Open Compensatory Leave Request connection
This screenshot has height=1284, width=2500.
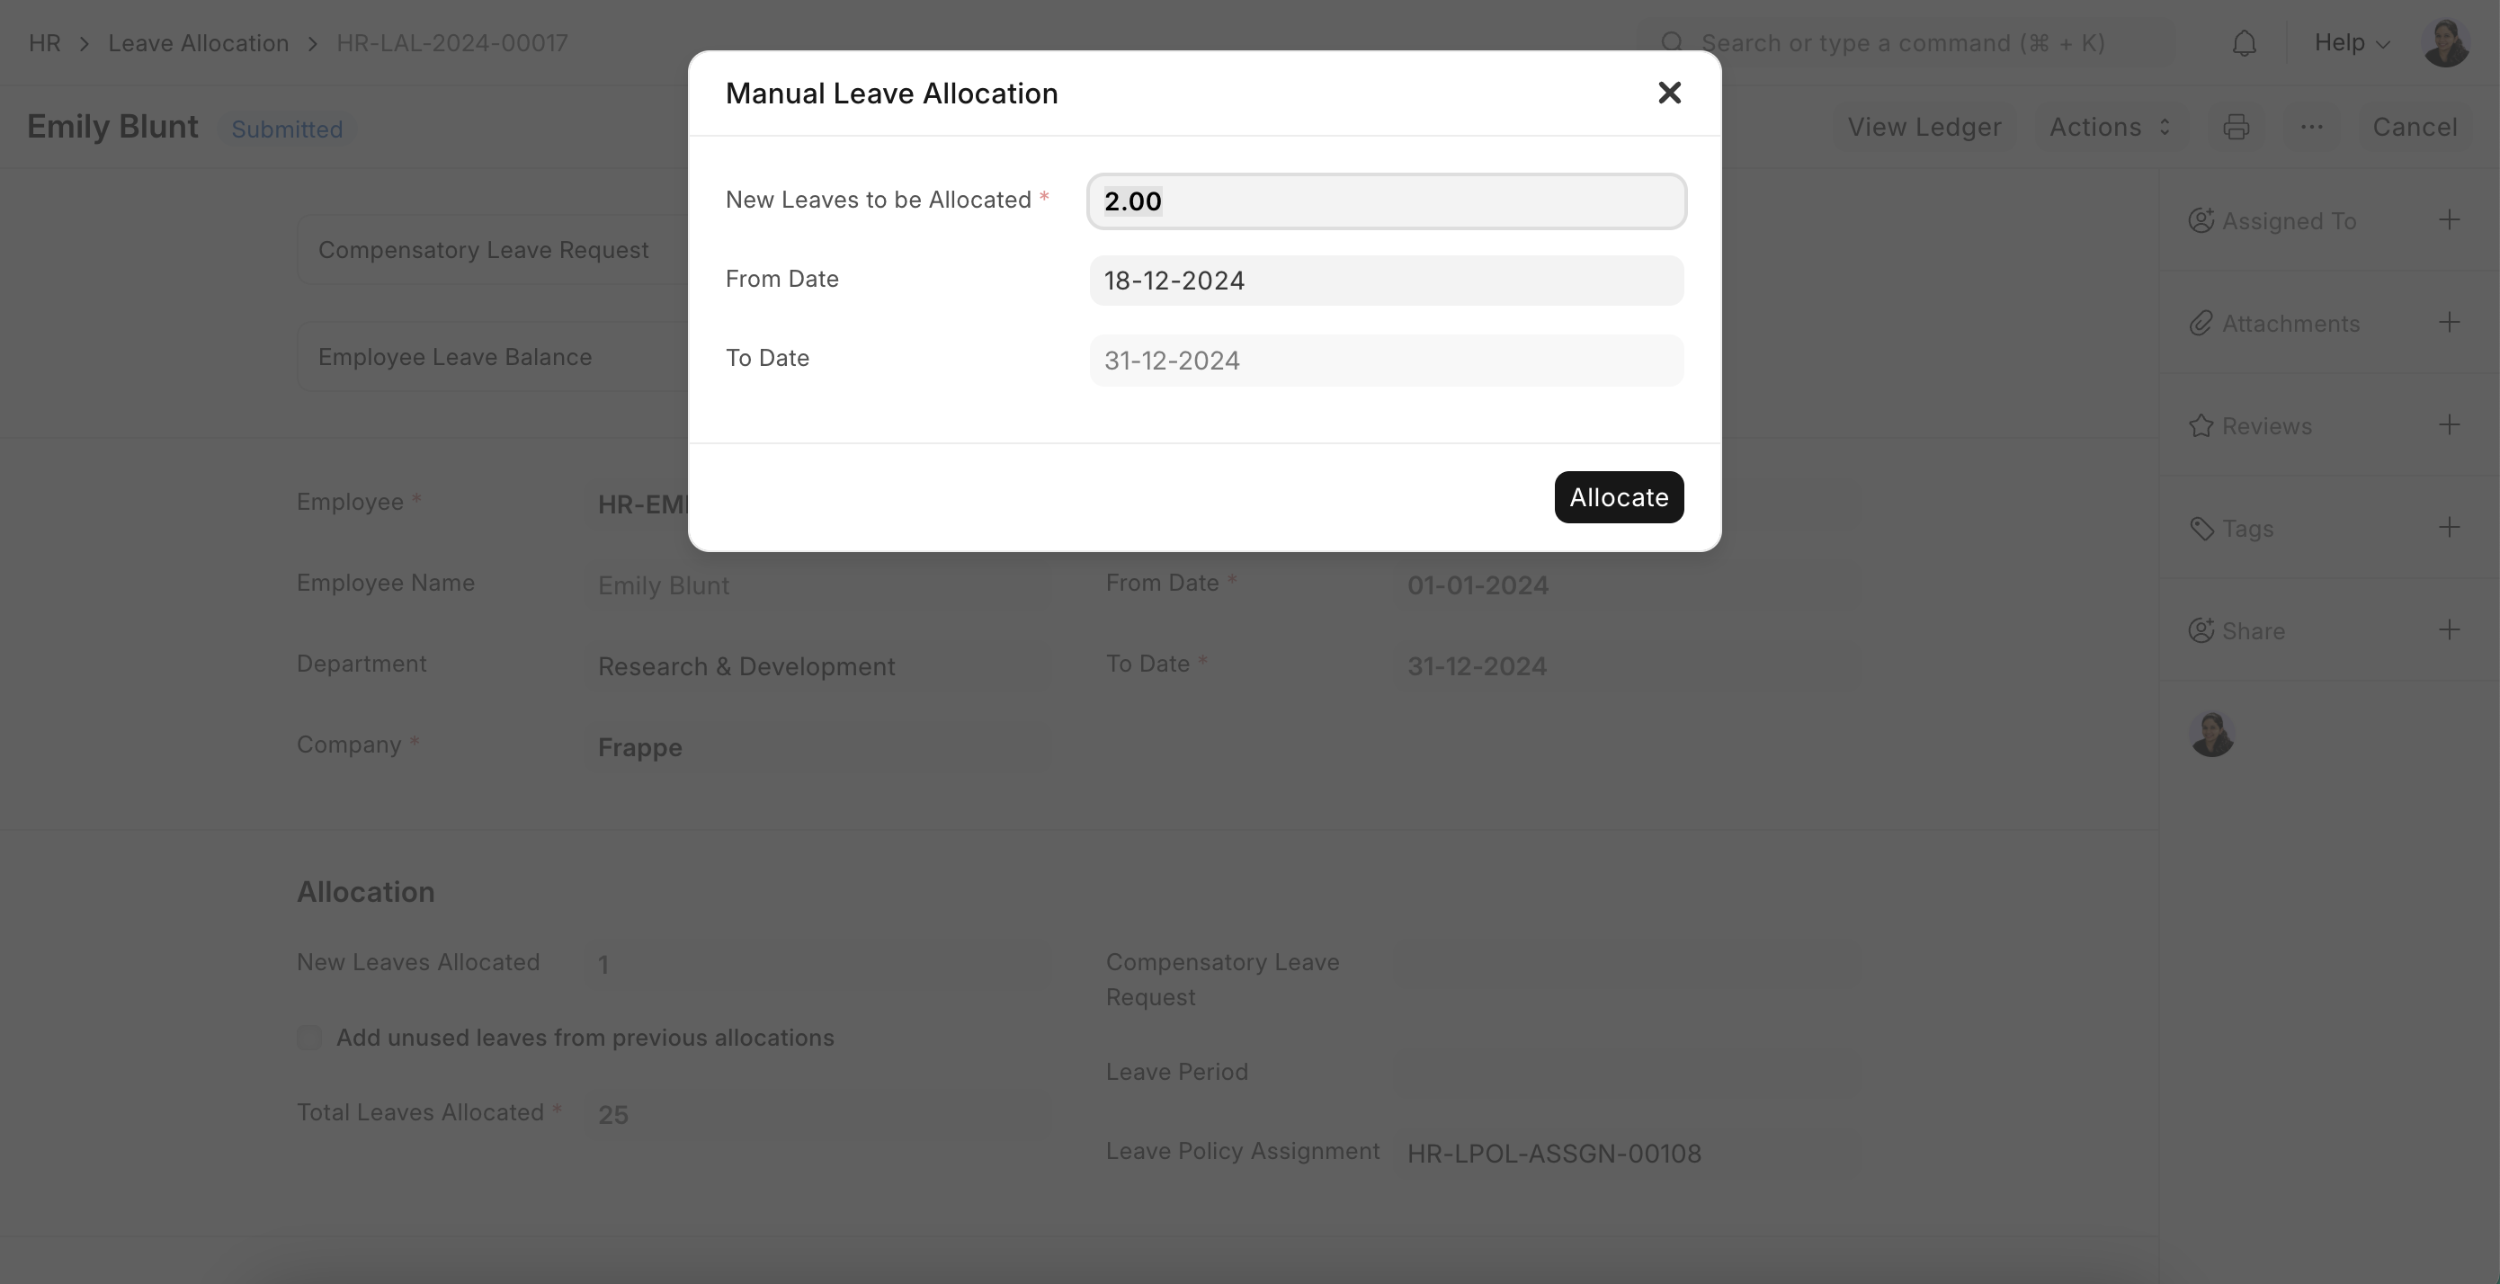coord(483,249)
